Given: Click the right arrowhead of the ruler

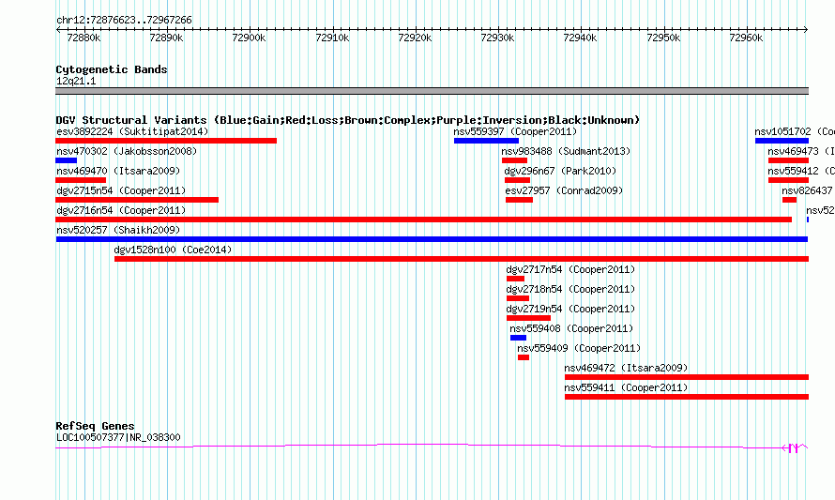Looking at the screenshot, I should (806, 30).
